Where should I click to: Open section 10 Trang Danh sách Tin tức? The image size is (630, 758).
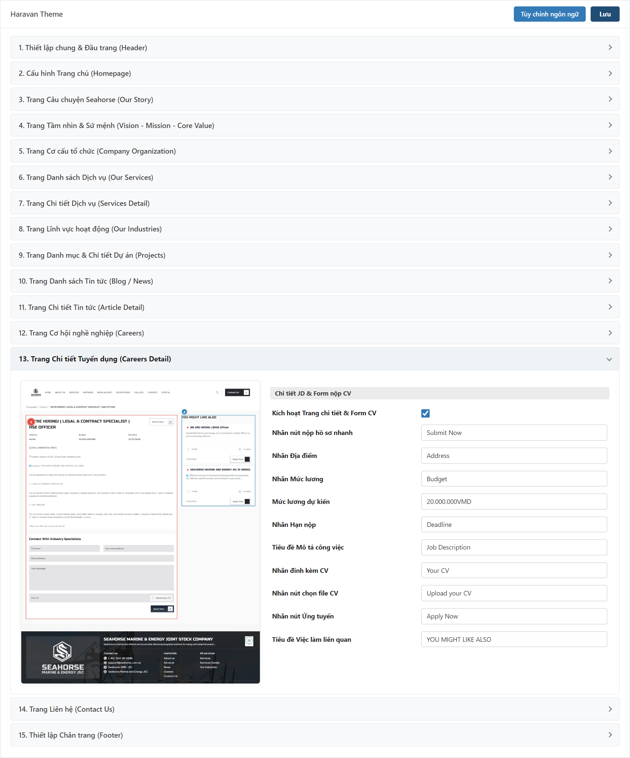coord(315,281)
